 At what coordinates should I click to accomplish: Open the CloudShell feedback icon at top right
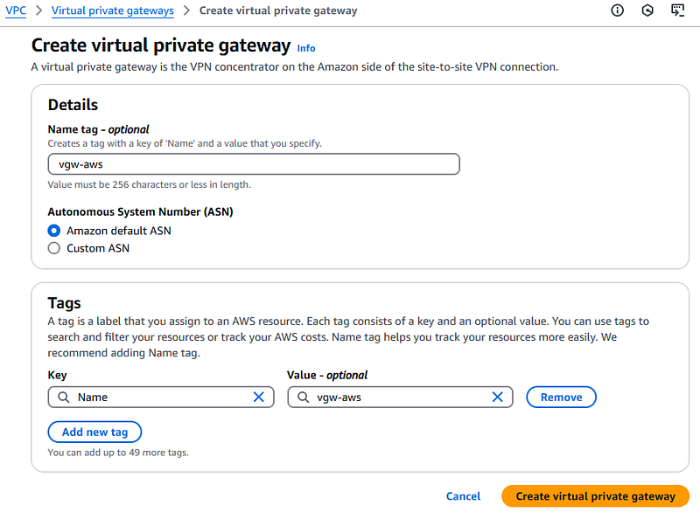click(677, 10)
